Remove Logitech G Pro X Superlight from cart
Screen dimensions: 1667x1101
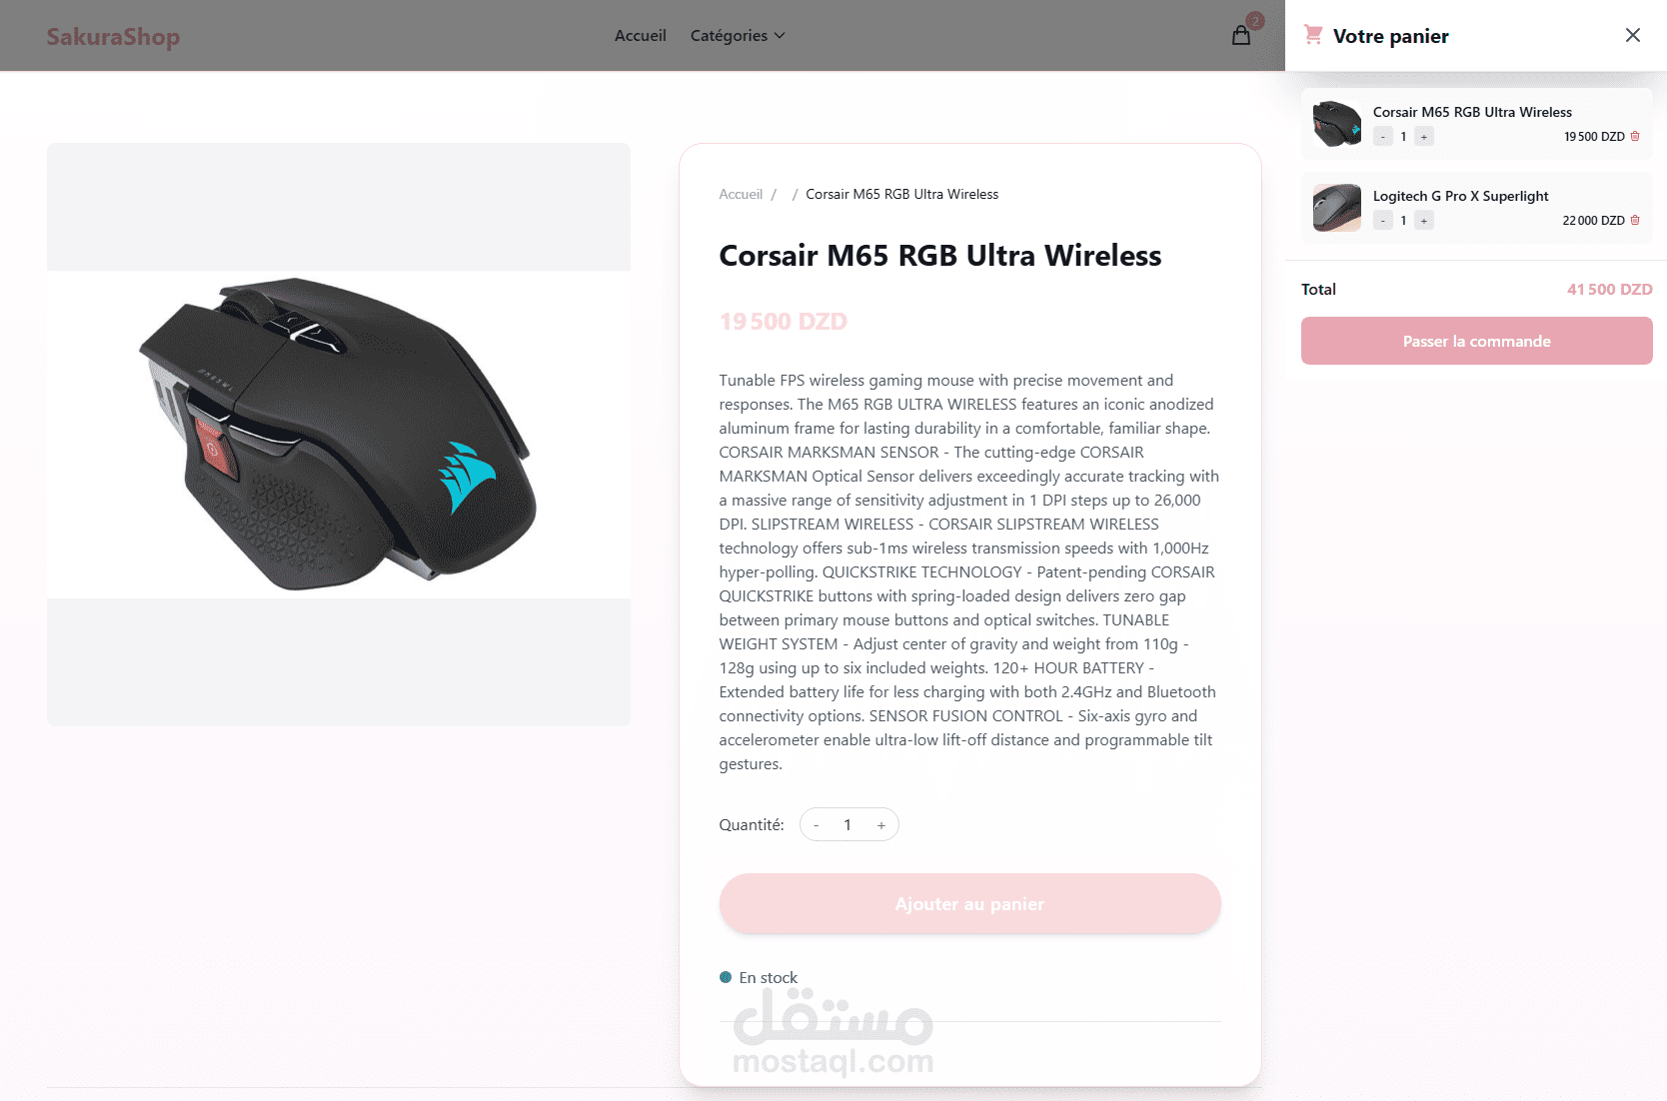(1635, 220)
